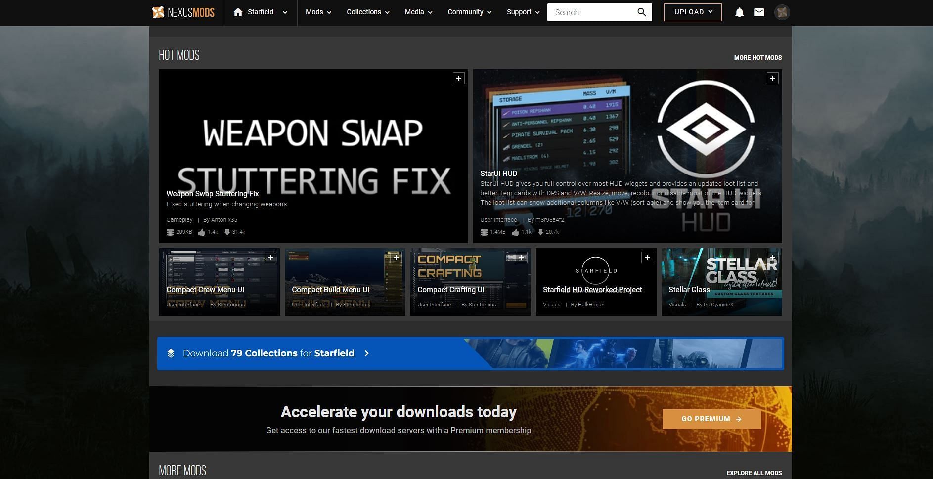This screenshot has width=933, height=479.
Task: Follow the More Hot Mods link
Action: point(757,58)
